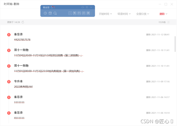Open the calendar check icon in 敬业签 toolbar
Viewport: 177px width, 126px height.
50,13
